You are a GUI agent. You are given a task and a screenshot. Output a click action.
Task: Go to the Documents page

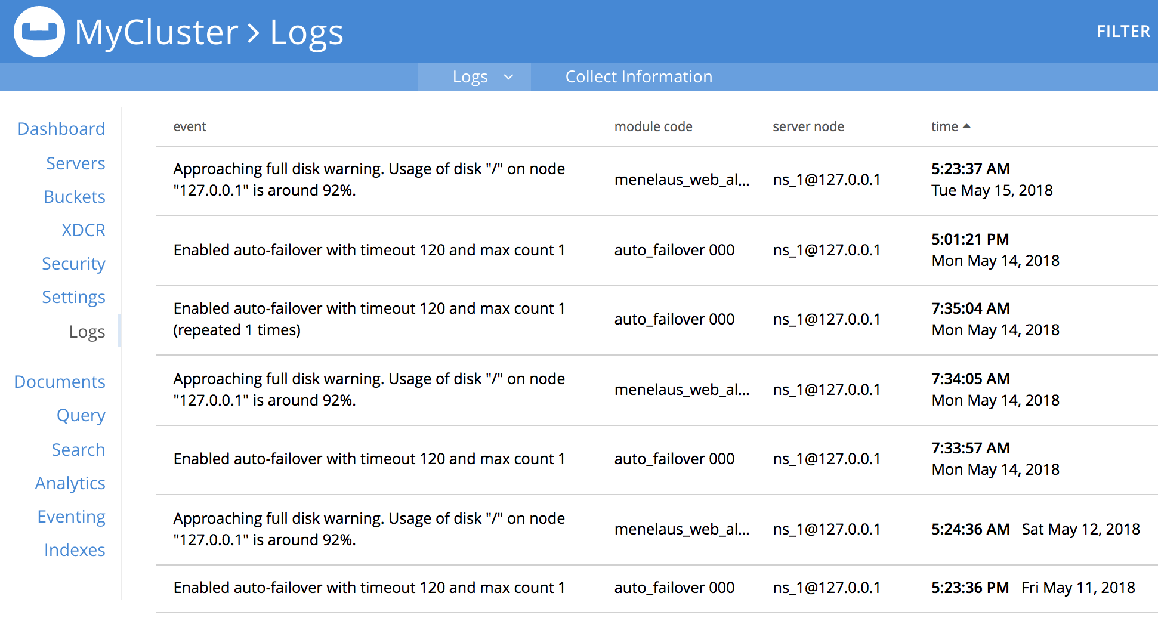60,382
